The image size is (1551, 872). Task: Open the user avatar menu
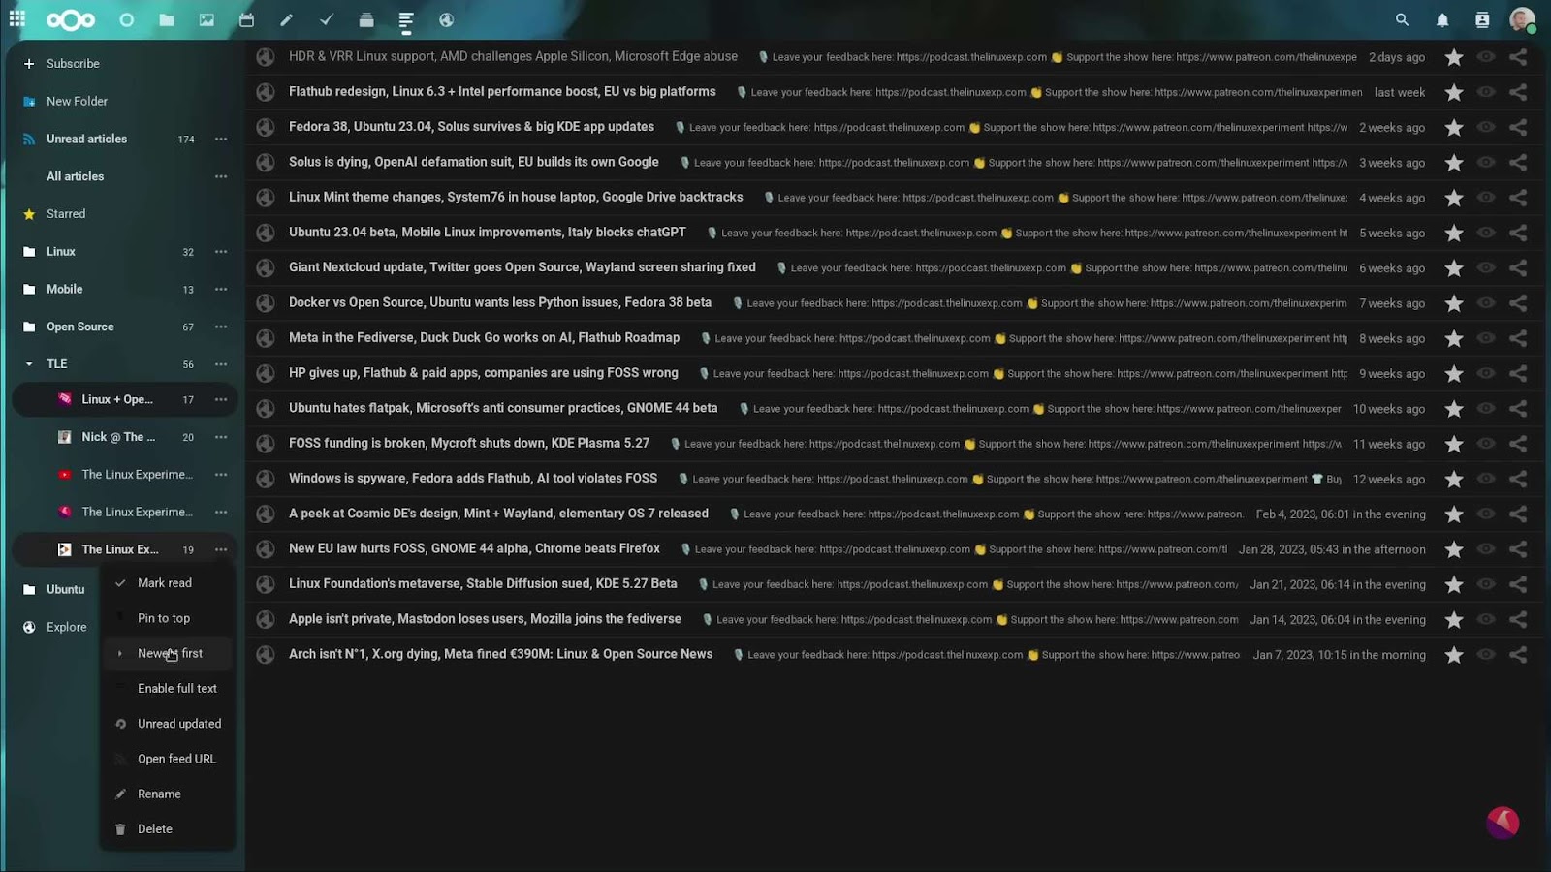tap(1522, 19)
